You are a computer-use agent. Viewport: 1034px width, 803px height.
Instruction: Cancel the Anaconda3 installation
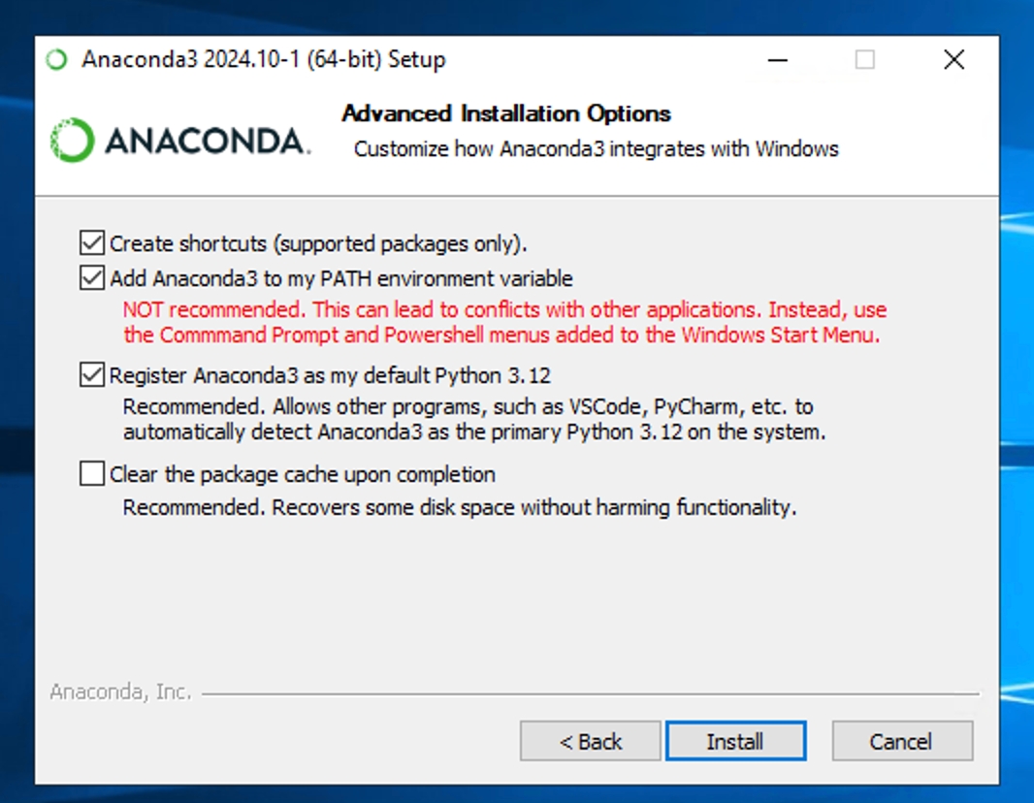[x=901, y=742]
